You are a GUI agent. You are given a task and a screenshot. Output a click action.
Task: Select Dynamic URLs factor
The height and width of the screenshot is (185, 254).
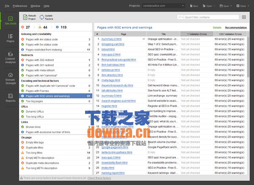(x=55, y=111)
